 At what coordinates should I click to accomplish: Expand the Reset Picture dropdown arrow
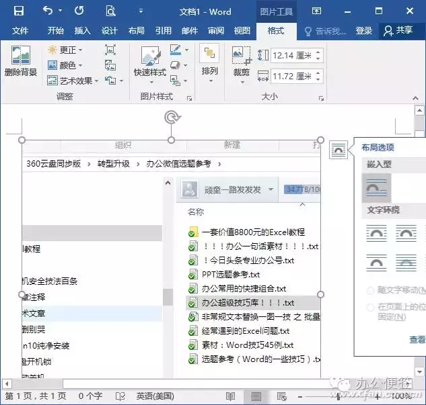[x=121, y=81]
